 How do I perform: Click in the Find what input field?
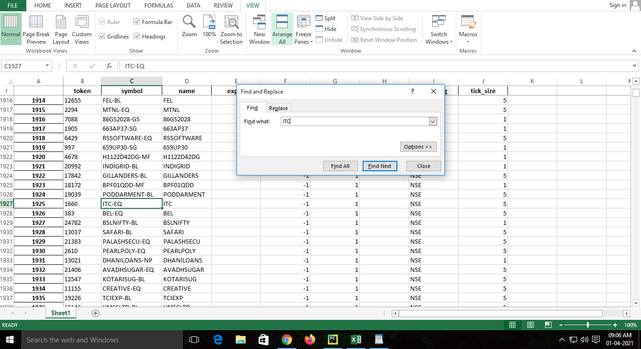355,121
